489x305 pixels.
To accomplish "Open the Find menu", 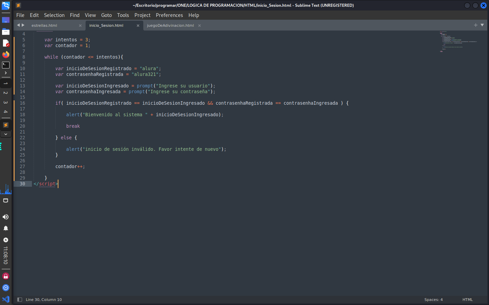I will (x=75, y=15).
